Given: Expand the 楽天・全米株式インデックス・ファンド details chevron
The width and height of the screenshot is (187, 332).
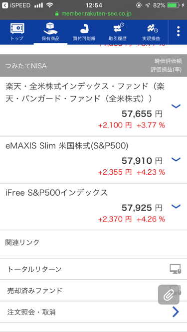Looking at the screenshot, I should (176, 106).
